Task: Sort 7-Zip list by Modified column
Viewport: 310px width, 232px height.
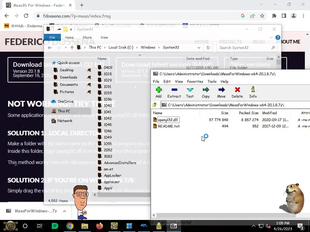Action: [269, 113]
